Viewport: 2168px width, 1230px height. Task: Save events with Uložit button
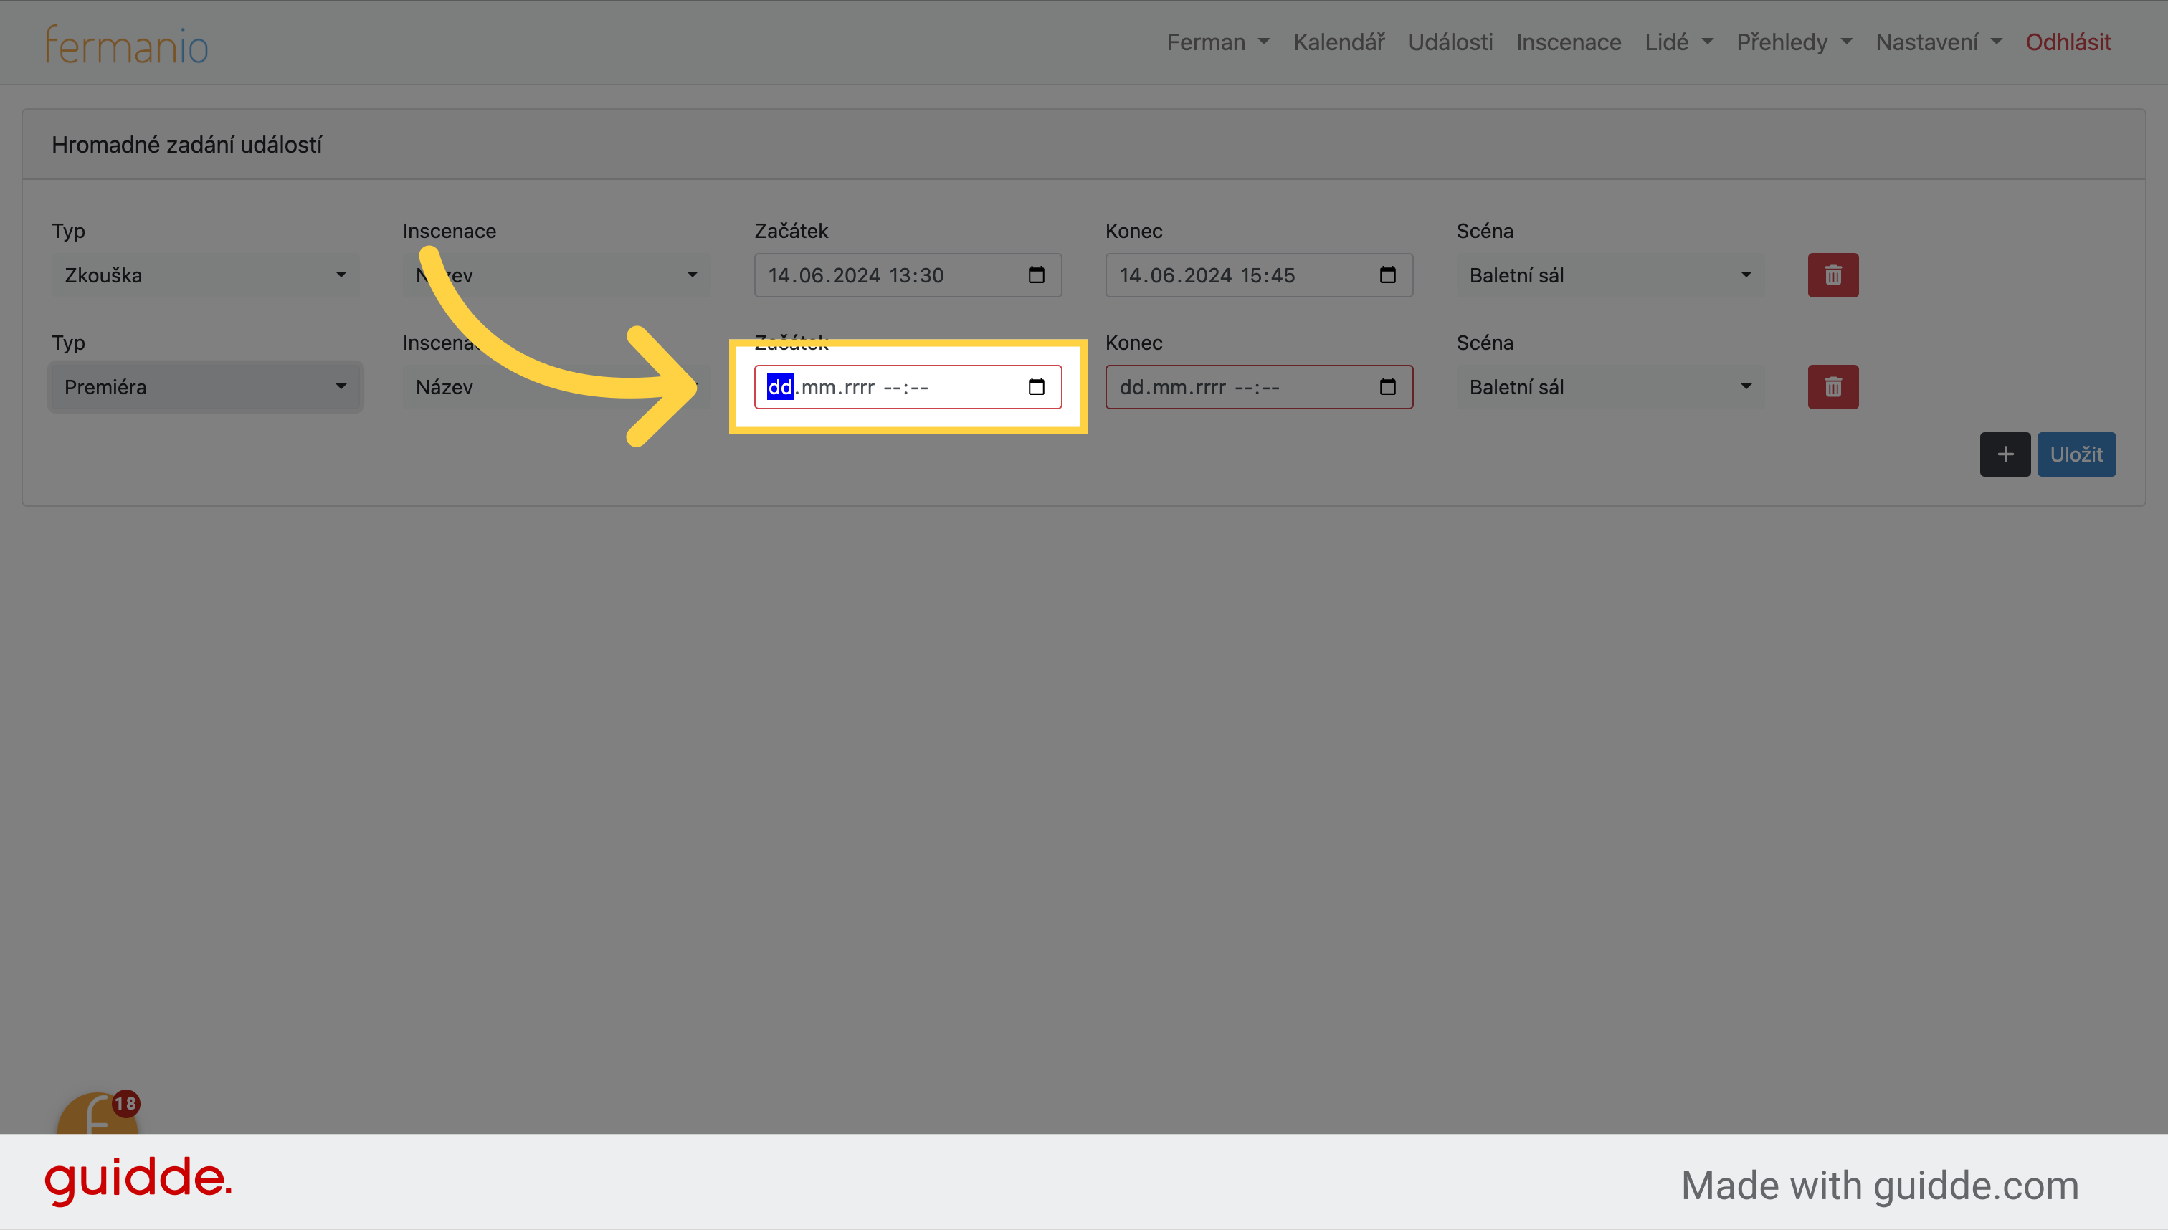[x=2076, y=454]
